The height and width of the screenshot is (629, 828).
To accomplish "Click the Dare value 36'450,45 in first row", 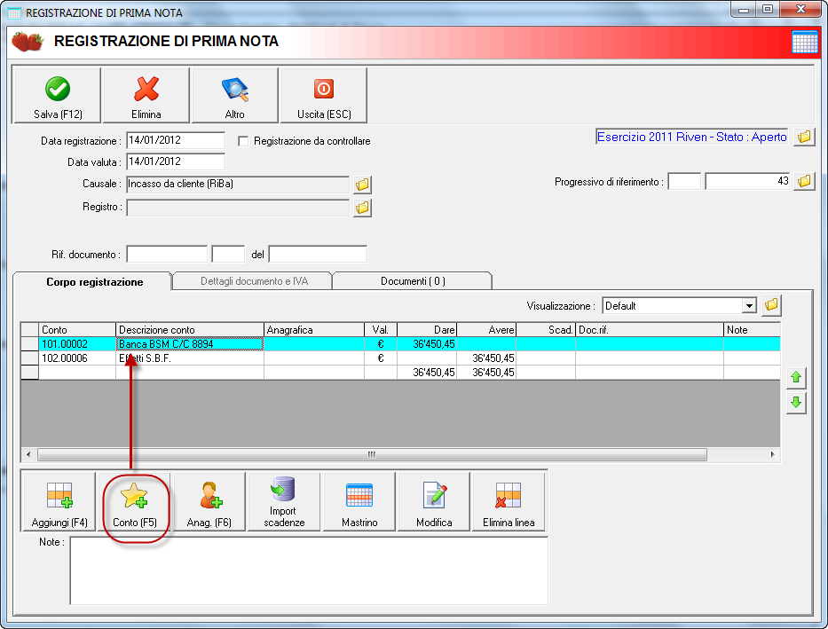I will click(x=427, y=344).
